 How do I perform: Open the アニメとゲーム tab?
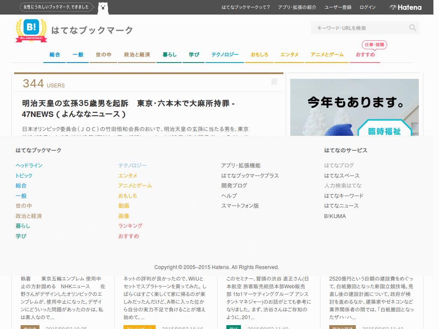coord(327,54)
